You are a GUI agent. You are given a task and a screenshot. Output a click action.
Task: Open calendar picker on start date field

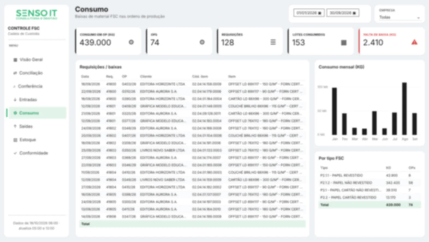pos(320,13)
